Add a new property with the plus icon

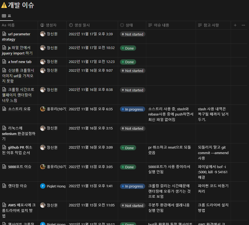point(235,25)
